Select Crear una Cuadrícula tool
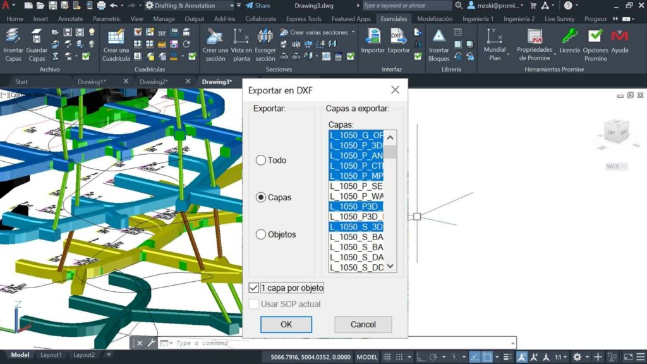Screen dimensions: 647x364 116,37
